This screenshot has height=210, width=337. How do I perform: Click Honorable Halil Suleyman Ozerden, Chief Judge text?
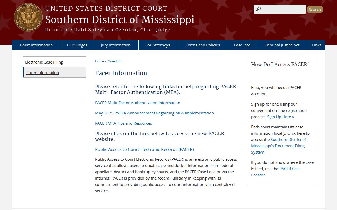click(108, 30)
